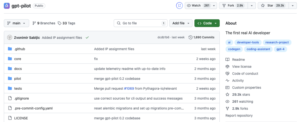Screen dimensions: 298x122
Task: Click Report repository link
Action: pyautogui.click(x=239, y=116)
